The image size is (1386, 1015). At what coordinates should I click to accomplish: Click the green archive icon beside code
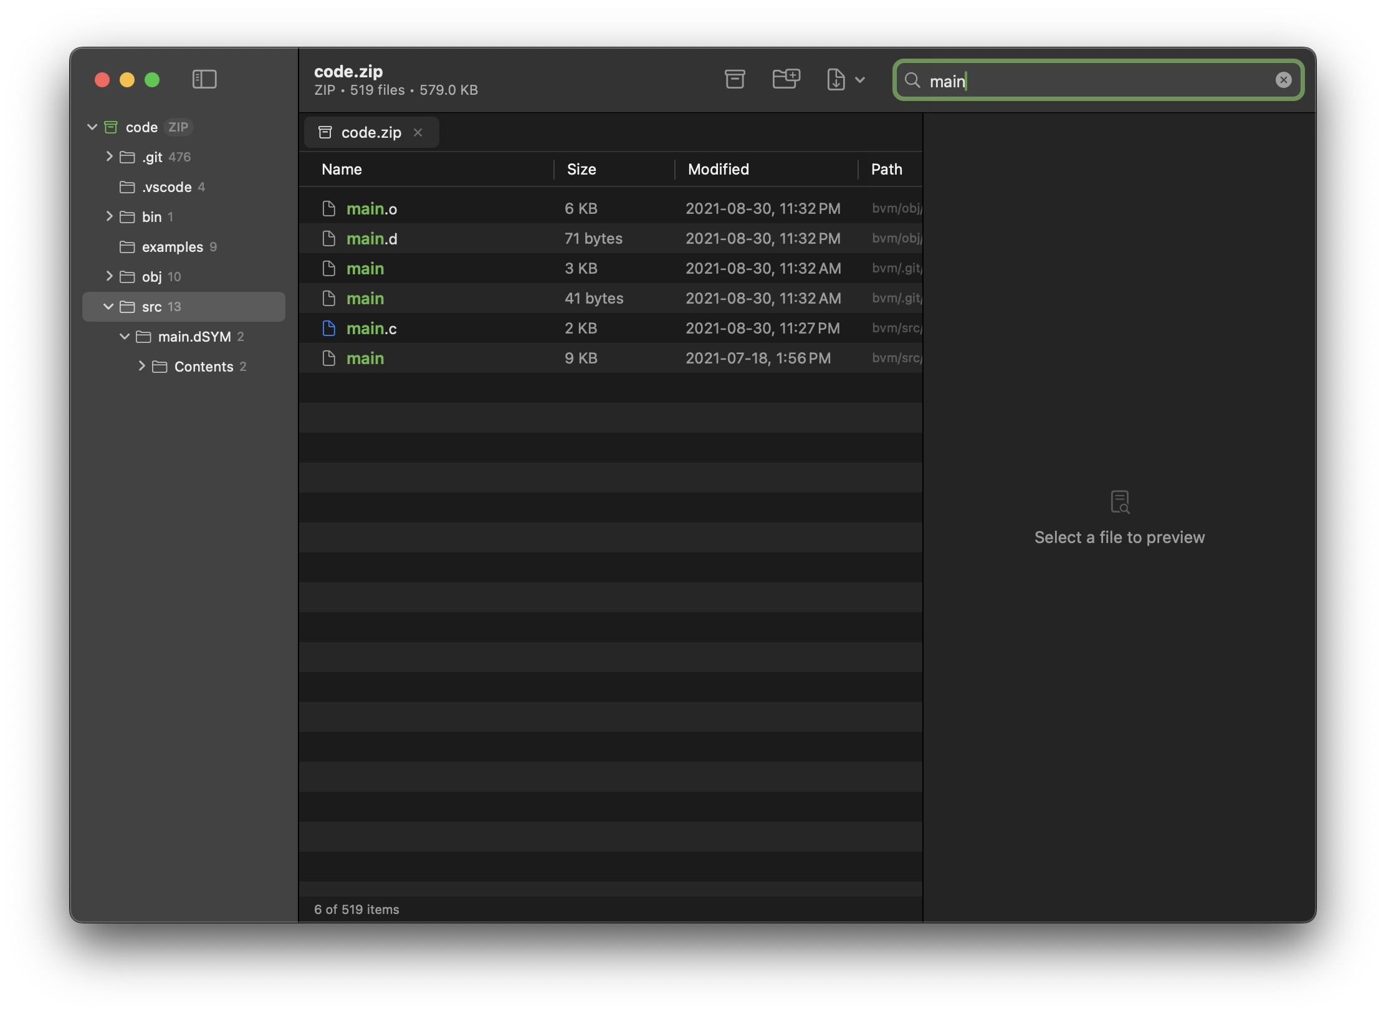111,127
